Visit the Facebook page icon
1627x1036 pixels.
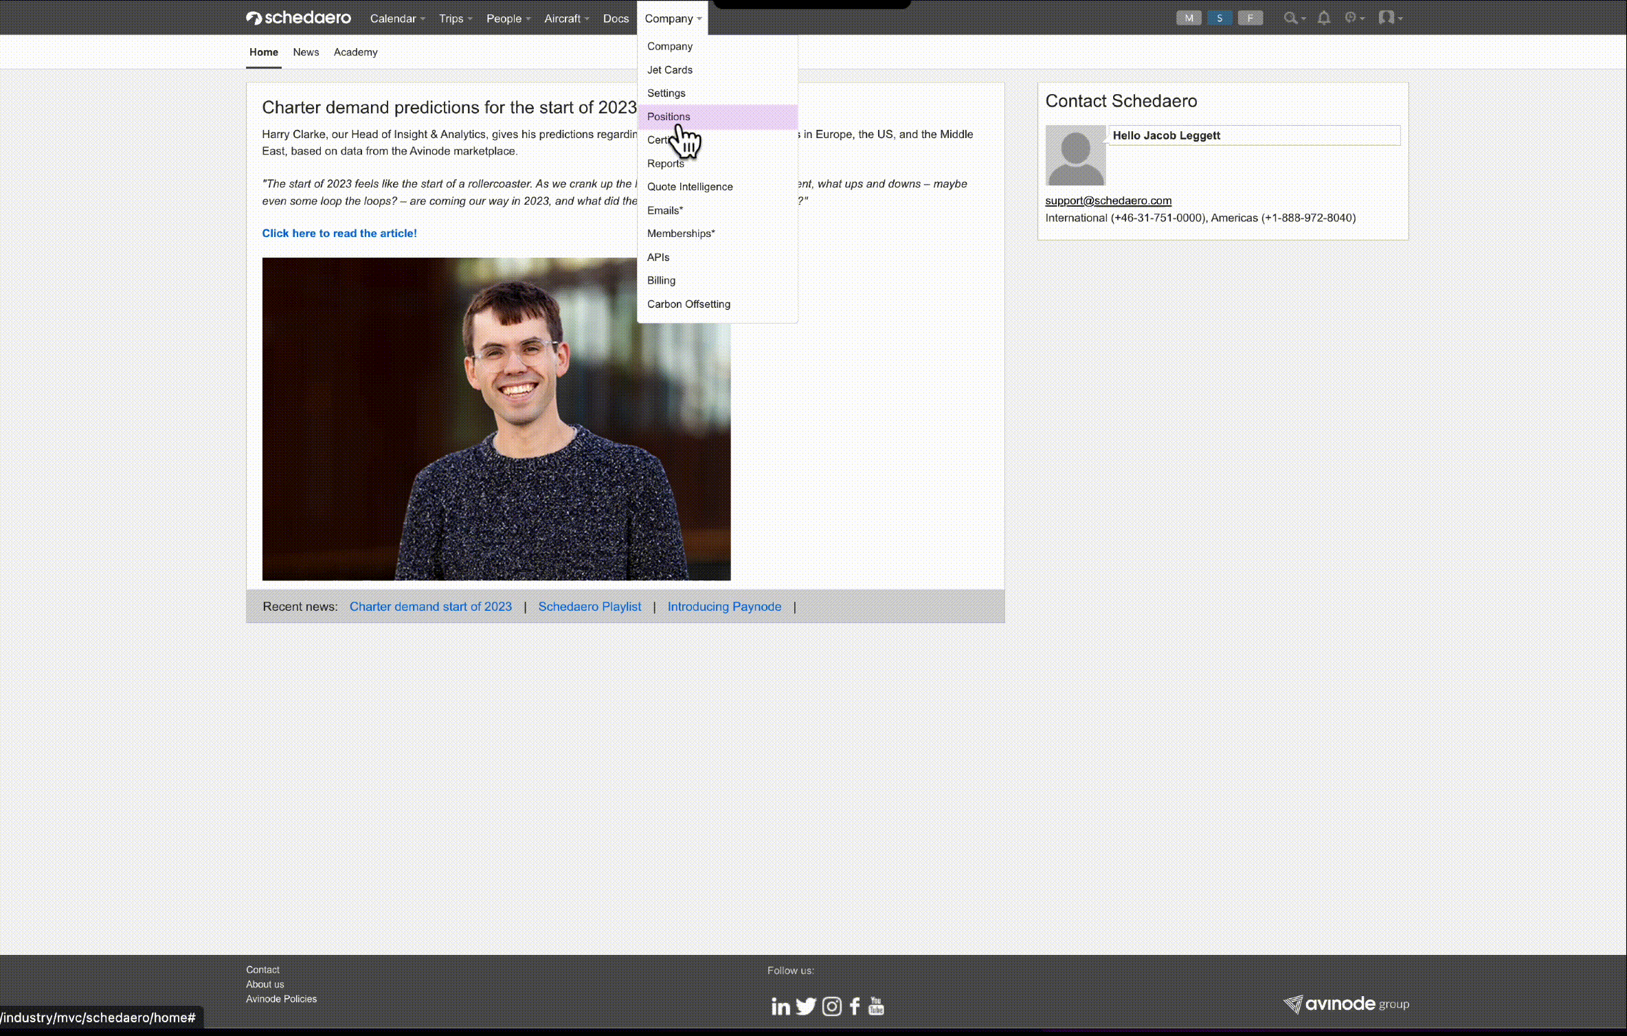[855, 1006]
